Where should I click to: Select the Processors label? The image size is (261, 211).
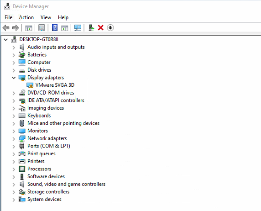point(39,169)
